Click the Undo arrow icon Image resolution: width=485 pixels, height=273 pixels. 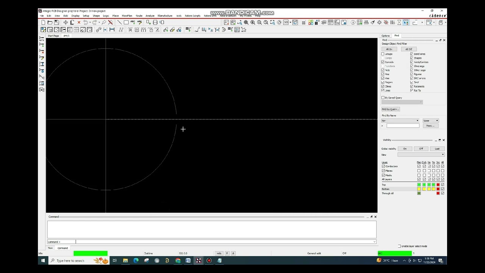click(x=86, y=22)
